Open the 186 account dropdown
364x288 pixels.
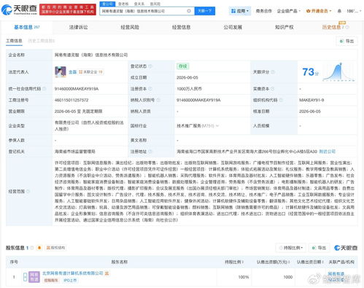tap(354, 11)
